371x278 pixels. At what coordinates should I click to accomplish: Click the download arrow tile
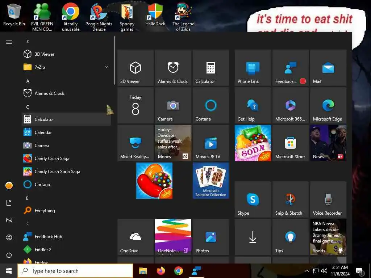pyautogui.click(x=253, y=237)
